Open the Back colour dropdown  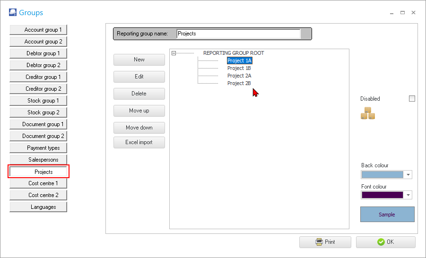[408, 175]
